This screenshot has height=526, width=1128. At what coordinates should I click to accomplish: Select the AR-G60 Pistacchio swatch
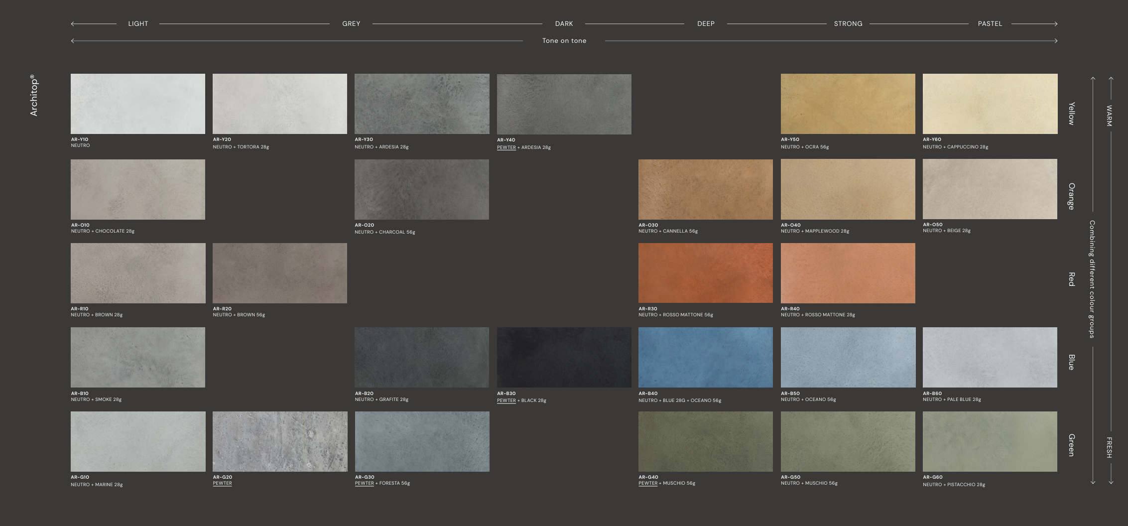[990, 441]
